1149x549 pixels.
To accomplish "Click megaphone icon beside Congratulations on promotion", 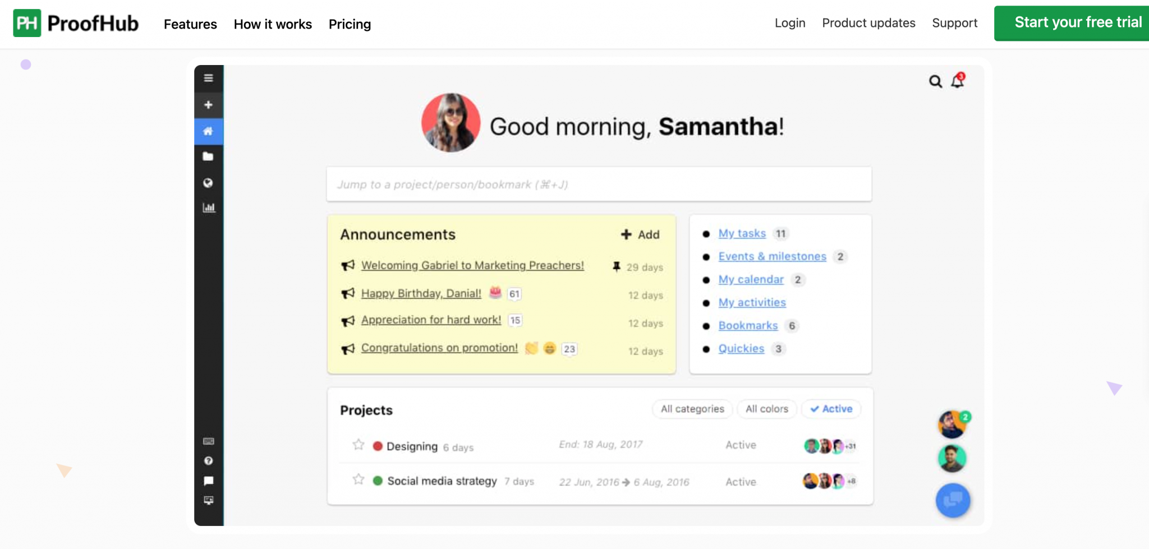I will (348, 349).
